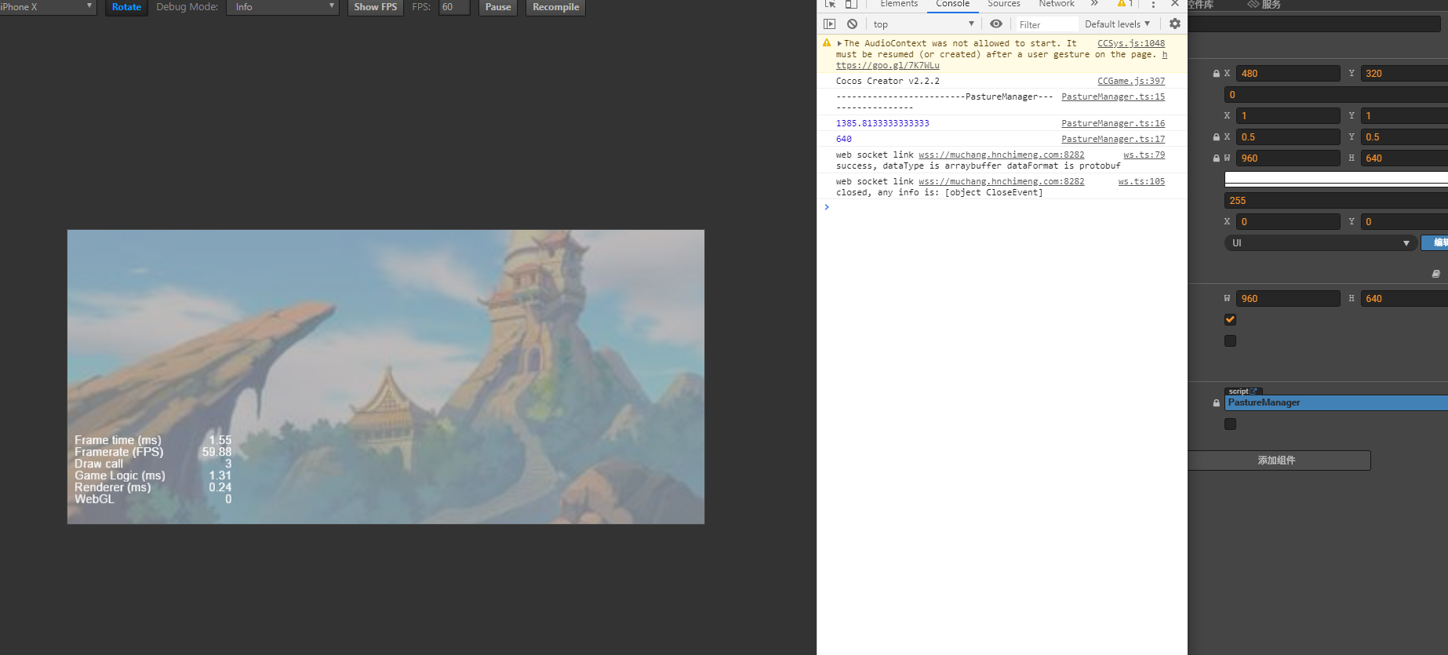
Task: Click the 添加组件 button
Action: (x=1276, y=460)
